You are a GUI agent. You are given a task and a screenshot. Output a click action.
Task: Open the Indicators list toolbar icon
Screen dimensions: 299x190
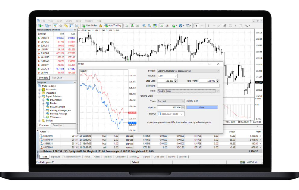[174, 26]
